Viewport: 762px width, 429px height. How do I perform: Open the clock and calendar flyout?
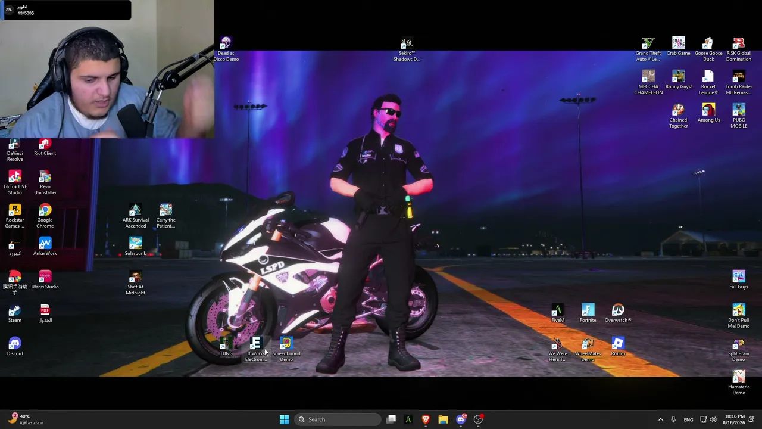[734, 419]
